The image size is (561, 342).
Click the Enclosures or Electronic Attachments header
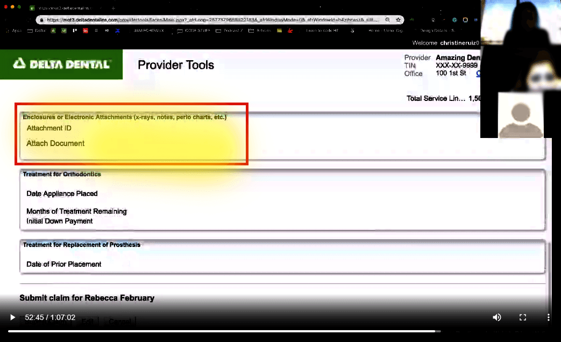(124, 117)
